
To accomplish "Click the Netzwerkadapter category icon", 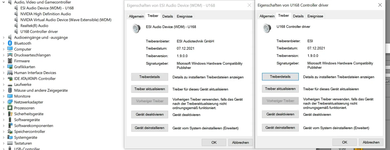I will 10,102.
